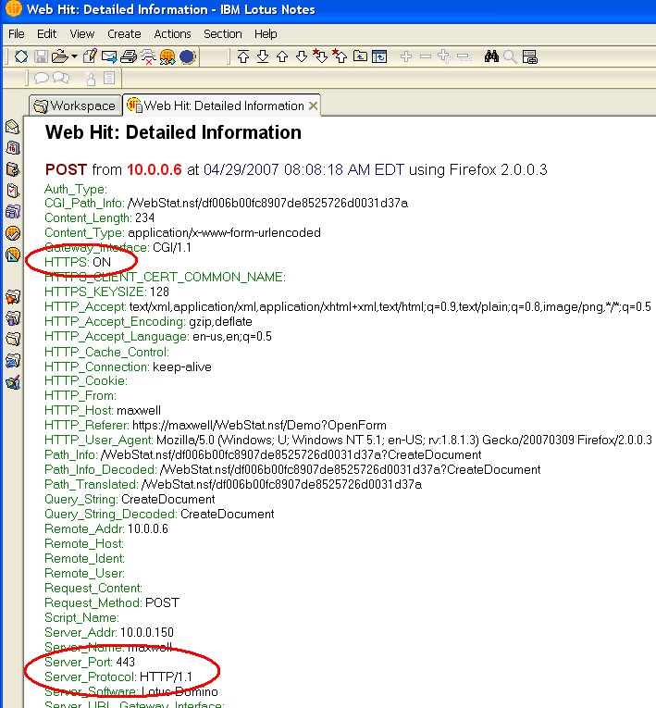Open the Mail bookmark in sidebar
656x708 pixels.
[x=13, y=127]
